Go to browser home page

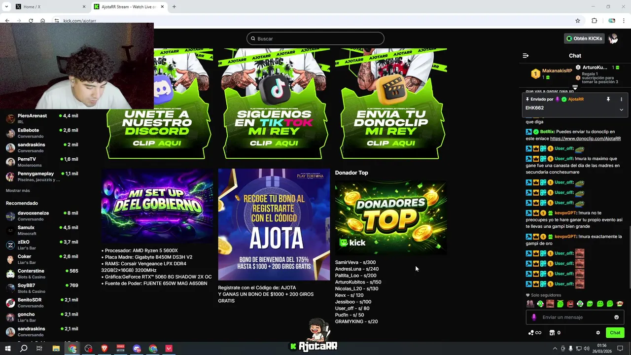pos(43,21)
